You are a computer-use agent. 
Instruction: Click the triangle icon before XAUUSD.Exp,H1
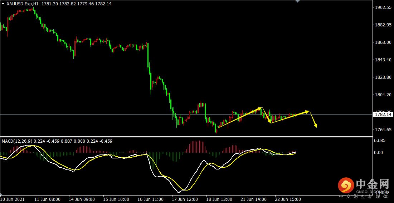click(x=3, y=4)
